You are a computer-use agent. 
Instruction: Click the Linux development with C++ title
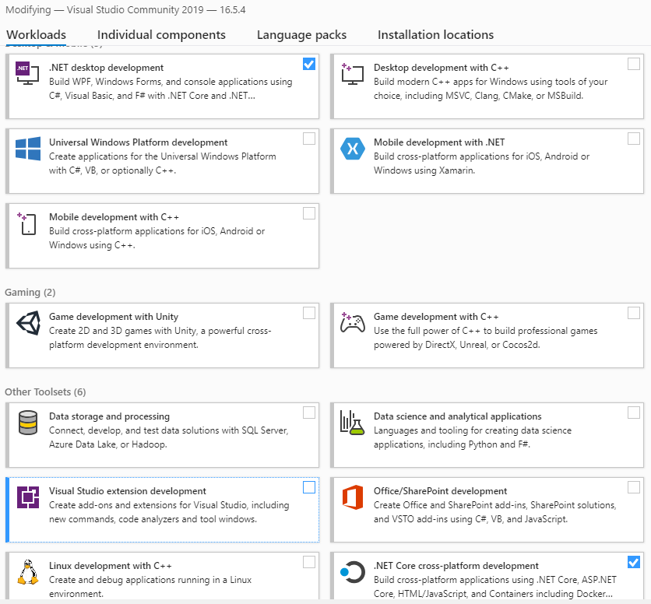coord(110,566)
